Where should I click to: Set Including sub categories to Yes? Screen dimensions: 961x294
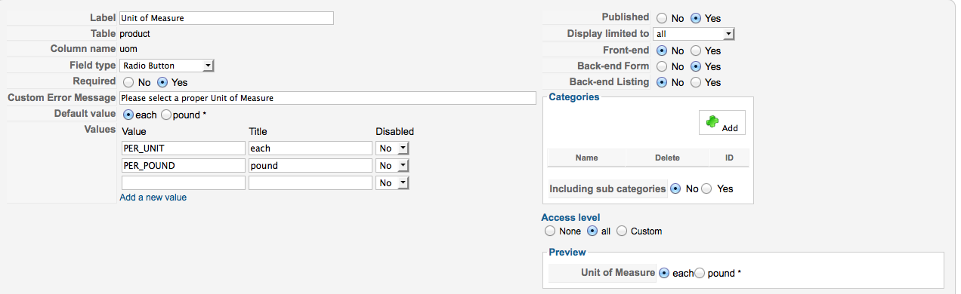click(707, 188)
